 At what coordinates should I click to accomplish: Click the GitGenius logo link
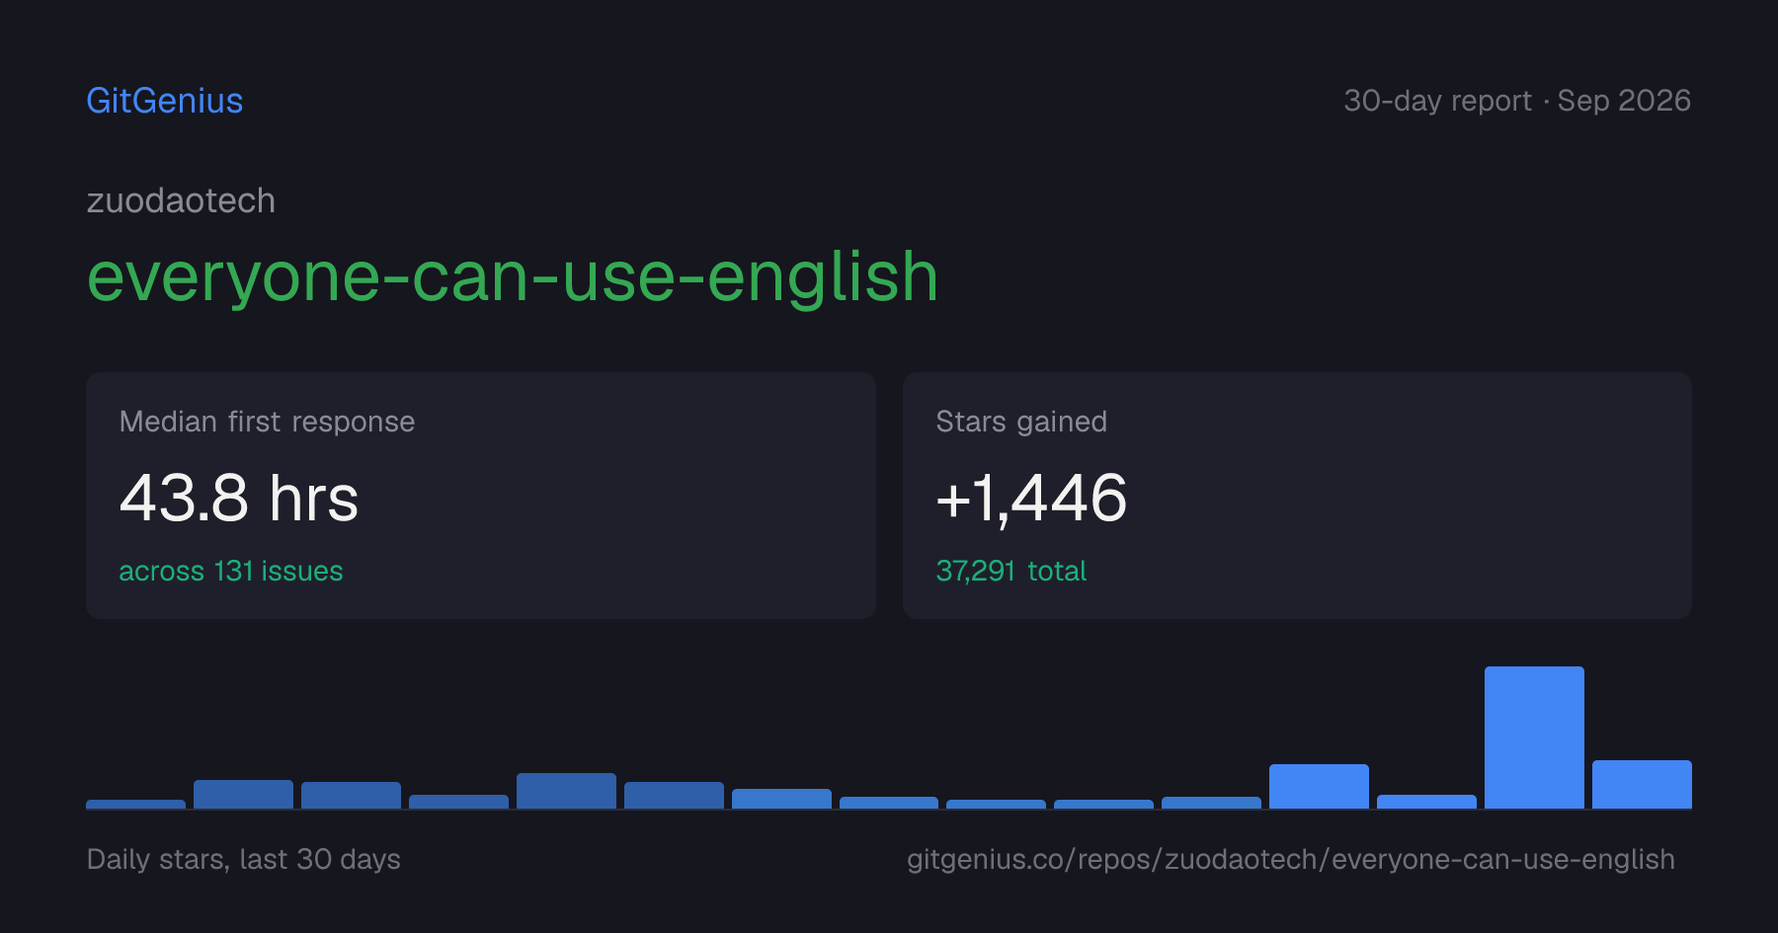coord(164,101)
